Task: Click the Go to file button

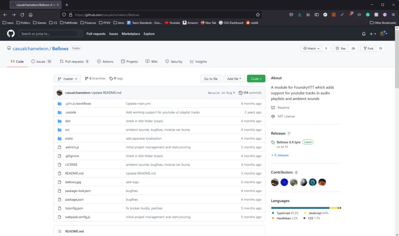Action: [211, 79]
